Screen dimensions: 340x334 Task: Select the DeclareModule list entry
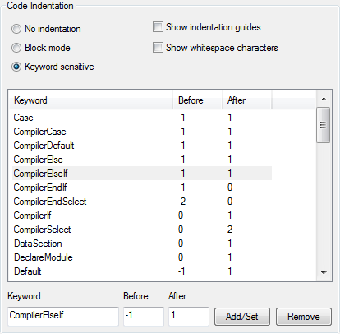pos(142,257)
